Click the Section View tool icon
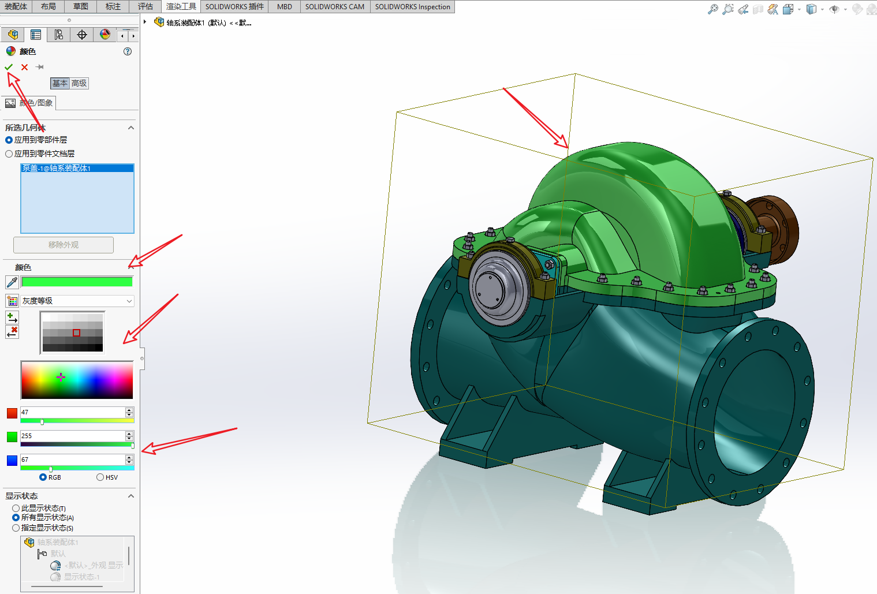 coord(757,9)
